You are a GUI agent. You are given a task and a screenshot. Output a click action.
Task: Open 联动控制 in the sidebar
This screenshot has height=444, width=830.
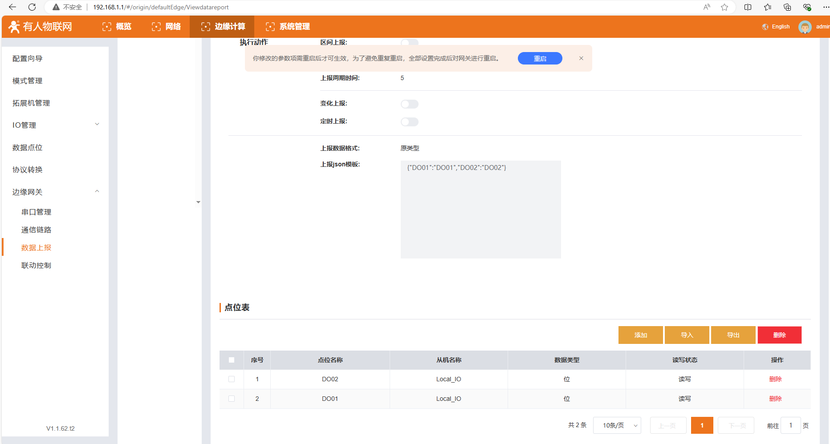pyautogui.click(x=36, y=265)
